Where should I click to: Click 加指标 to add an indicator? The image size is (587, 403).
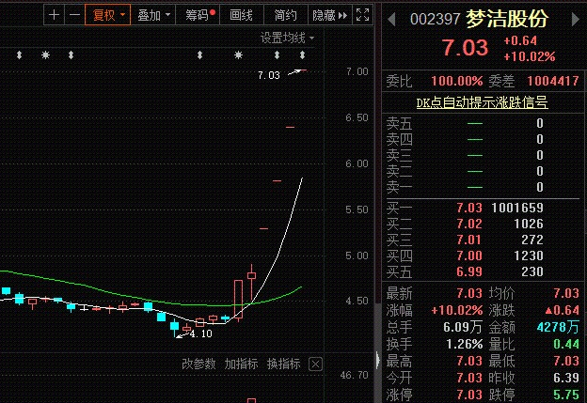241,364
